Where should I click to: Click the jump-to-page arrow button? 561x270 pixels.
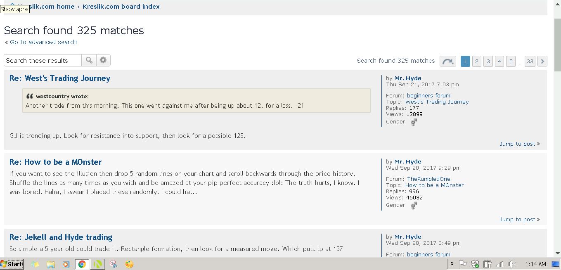pos(447,61)
